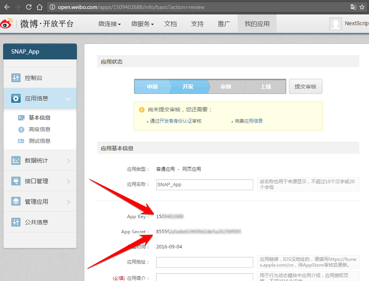Click the 高级信息 exclamation icon
The width and height of the screenshot is (369, 281).
[21, 129]
